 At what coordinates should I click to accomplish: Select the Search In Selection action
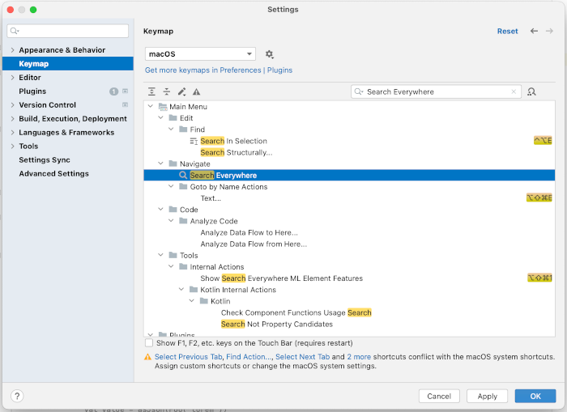coord(233,141)
